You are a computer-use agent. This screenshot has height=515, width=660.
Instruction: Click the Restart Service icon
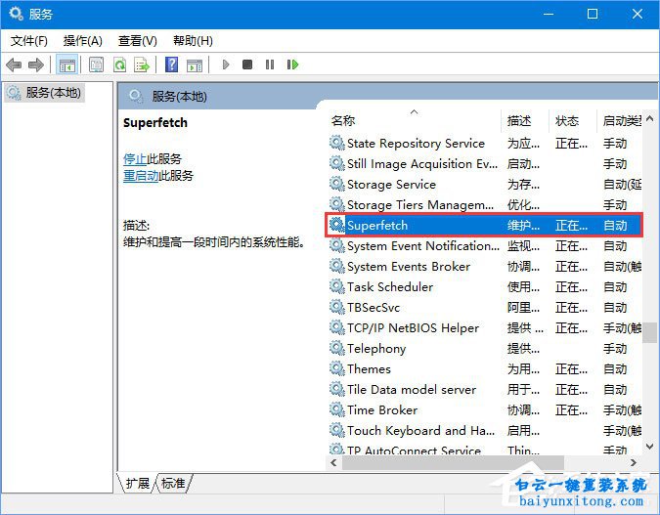click(292, 64)
